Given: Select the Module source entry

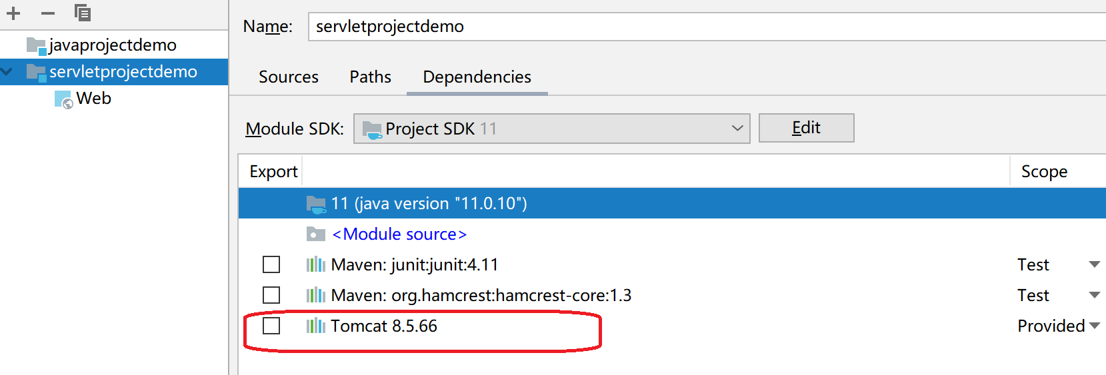Looking at the screenshot, I should 399,234.
